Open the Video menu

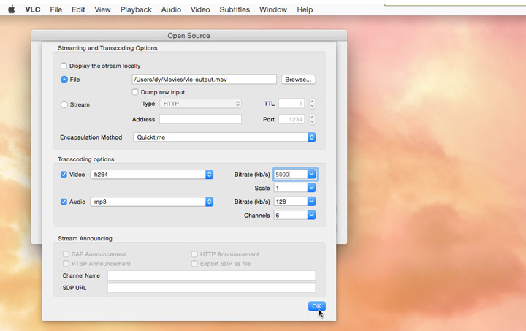[200, 9]
